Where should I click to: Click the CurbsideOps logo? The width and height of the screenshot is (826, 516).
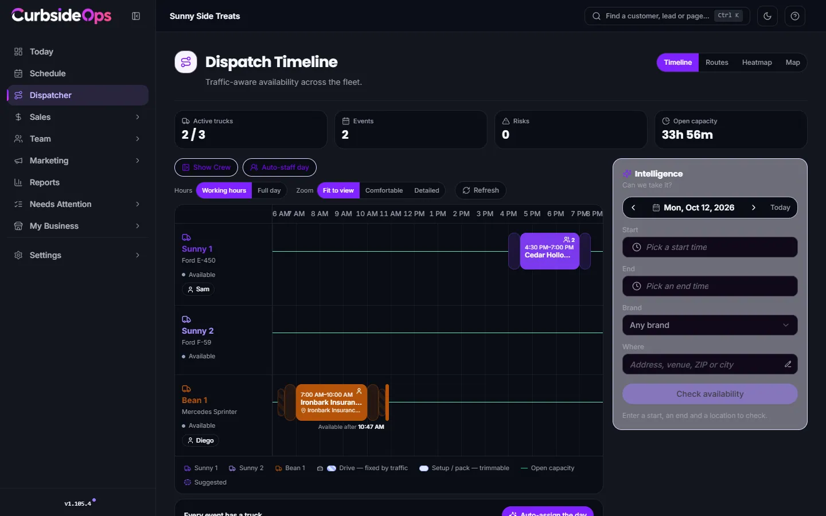61,15
